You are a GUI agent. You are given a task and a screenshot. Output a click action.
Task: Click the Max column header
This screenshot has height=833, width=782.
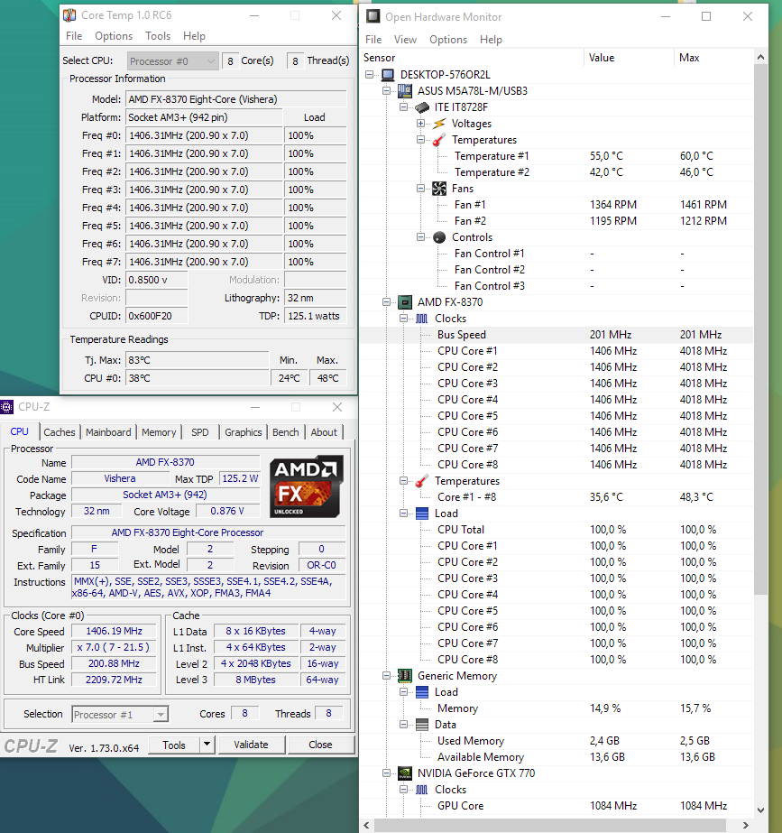coord(713,58)
